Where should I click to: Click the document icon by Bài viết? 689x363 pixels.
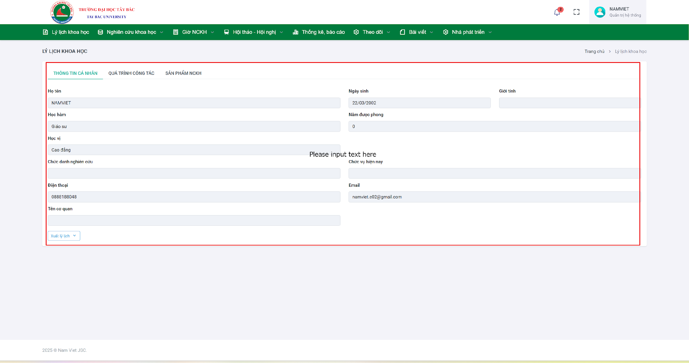tap(402, 32)
